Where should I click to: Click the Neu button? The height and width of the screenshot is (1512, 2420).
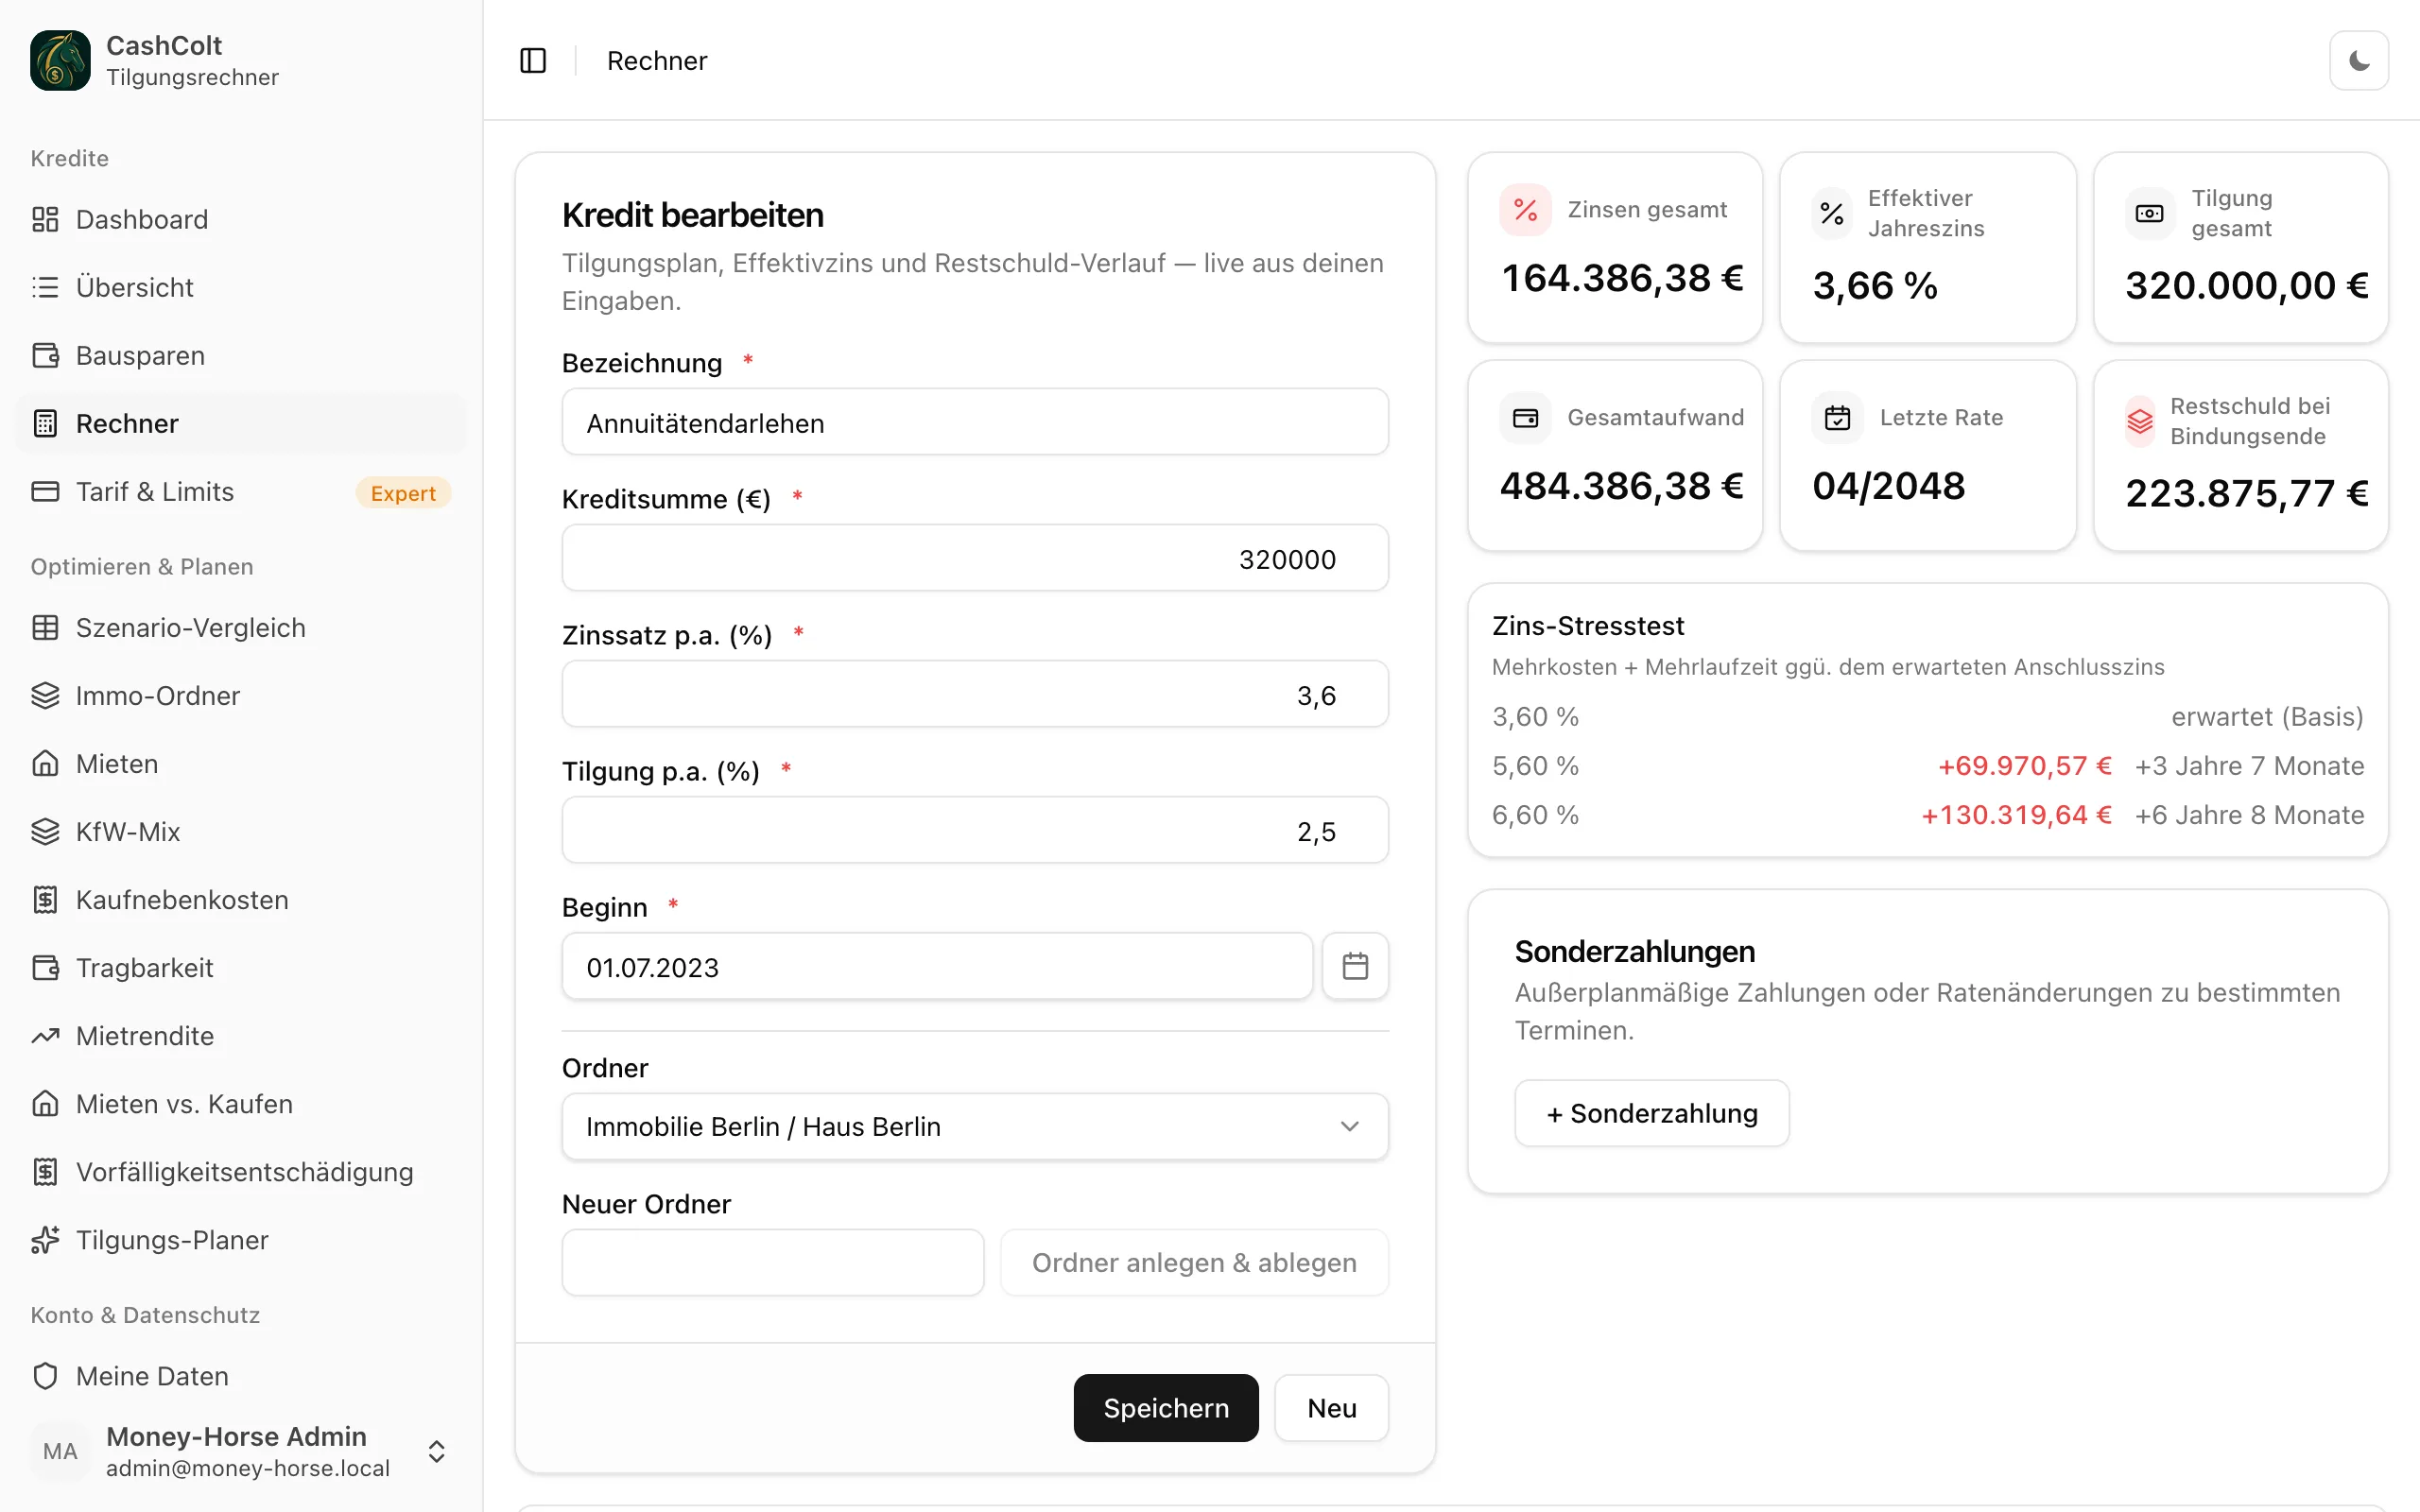click(1331, 1407)
